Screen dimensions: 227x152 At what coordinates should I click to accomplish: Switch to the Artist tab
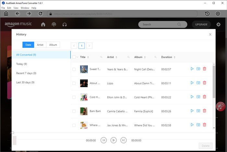click(x=40, y=45)
